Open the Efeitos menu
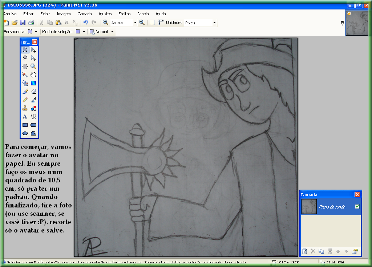372x267 pixels. (x=124, y=14)
